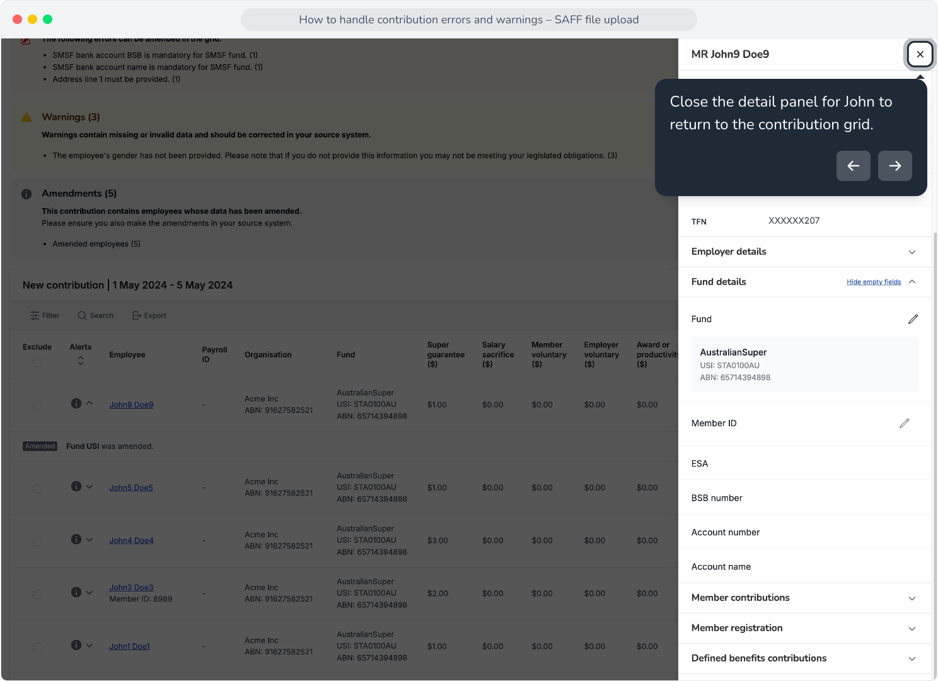
Task: Open the John9 Doe9 employee link
Action: (131, 405)
